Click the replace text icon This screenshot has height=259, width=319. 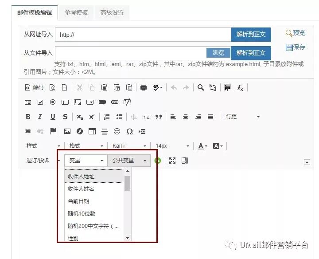click(x=213, y=87)
